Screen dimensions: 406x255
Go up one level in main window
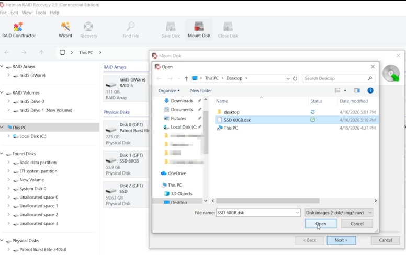tap(41, 52)
